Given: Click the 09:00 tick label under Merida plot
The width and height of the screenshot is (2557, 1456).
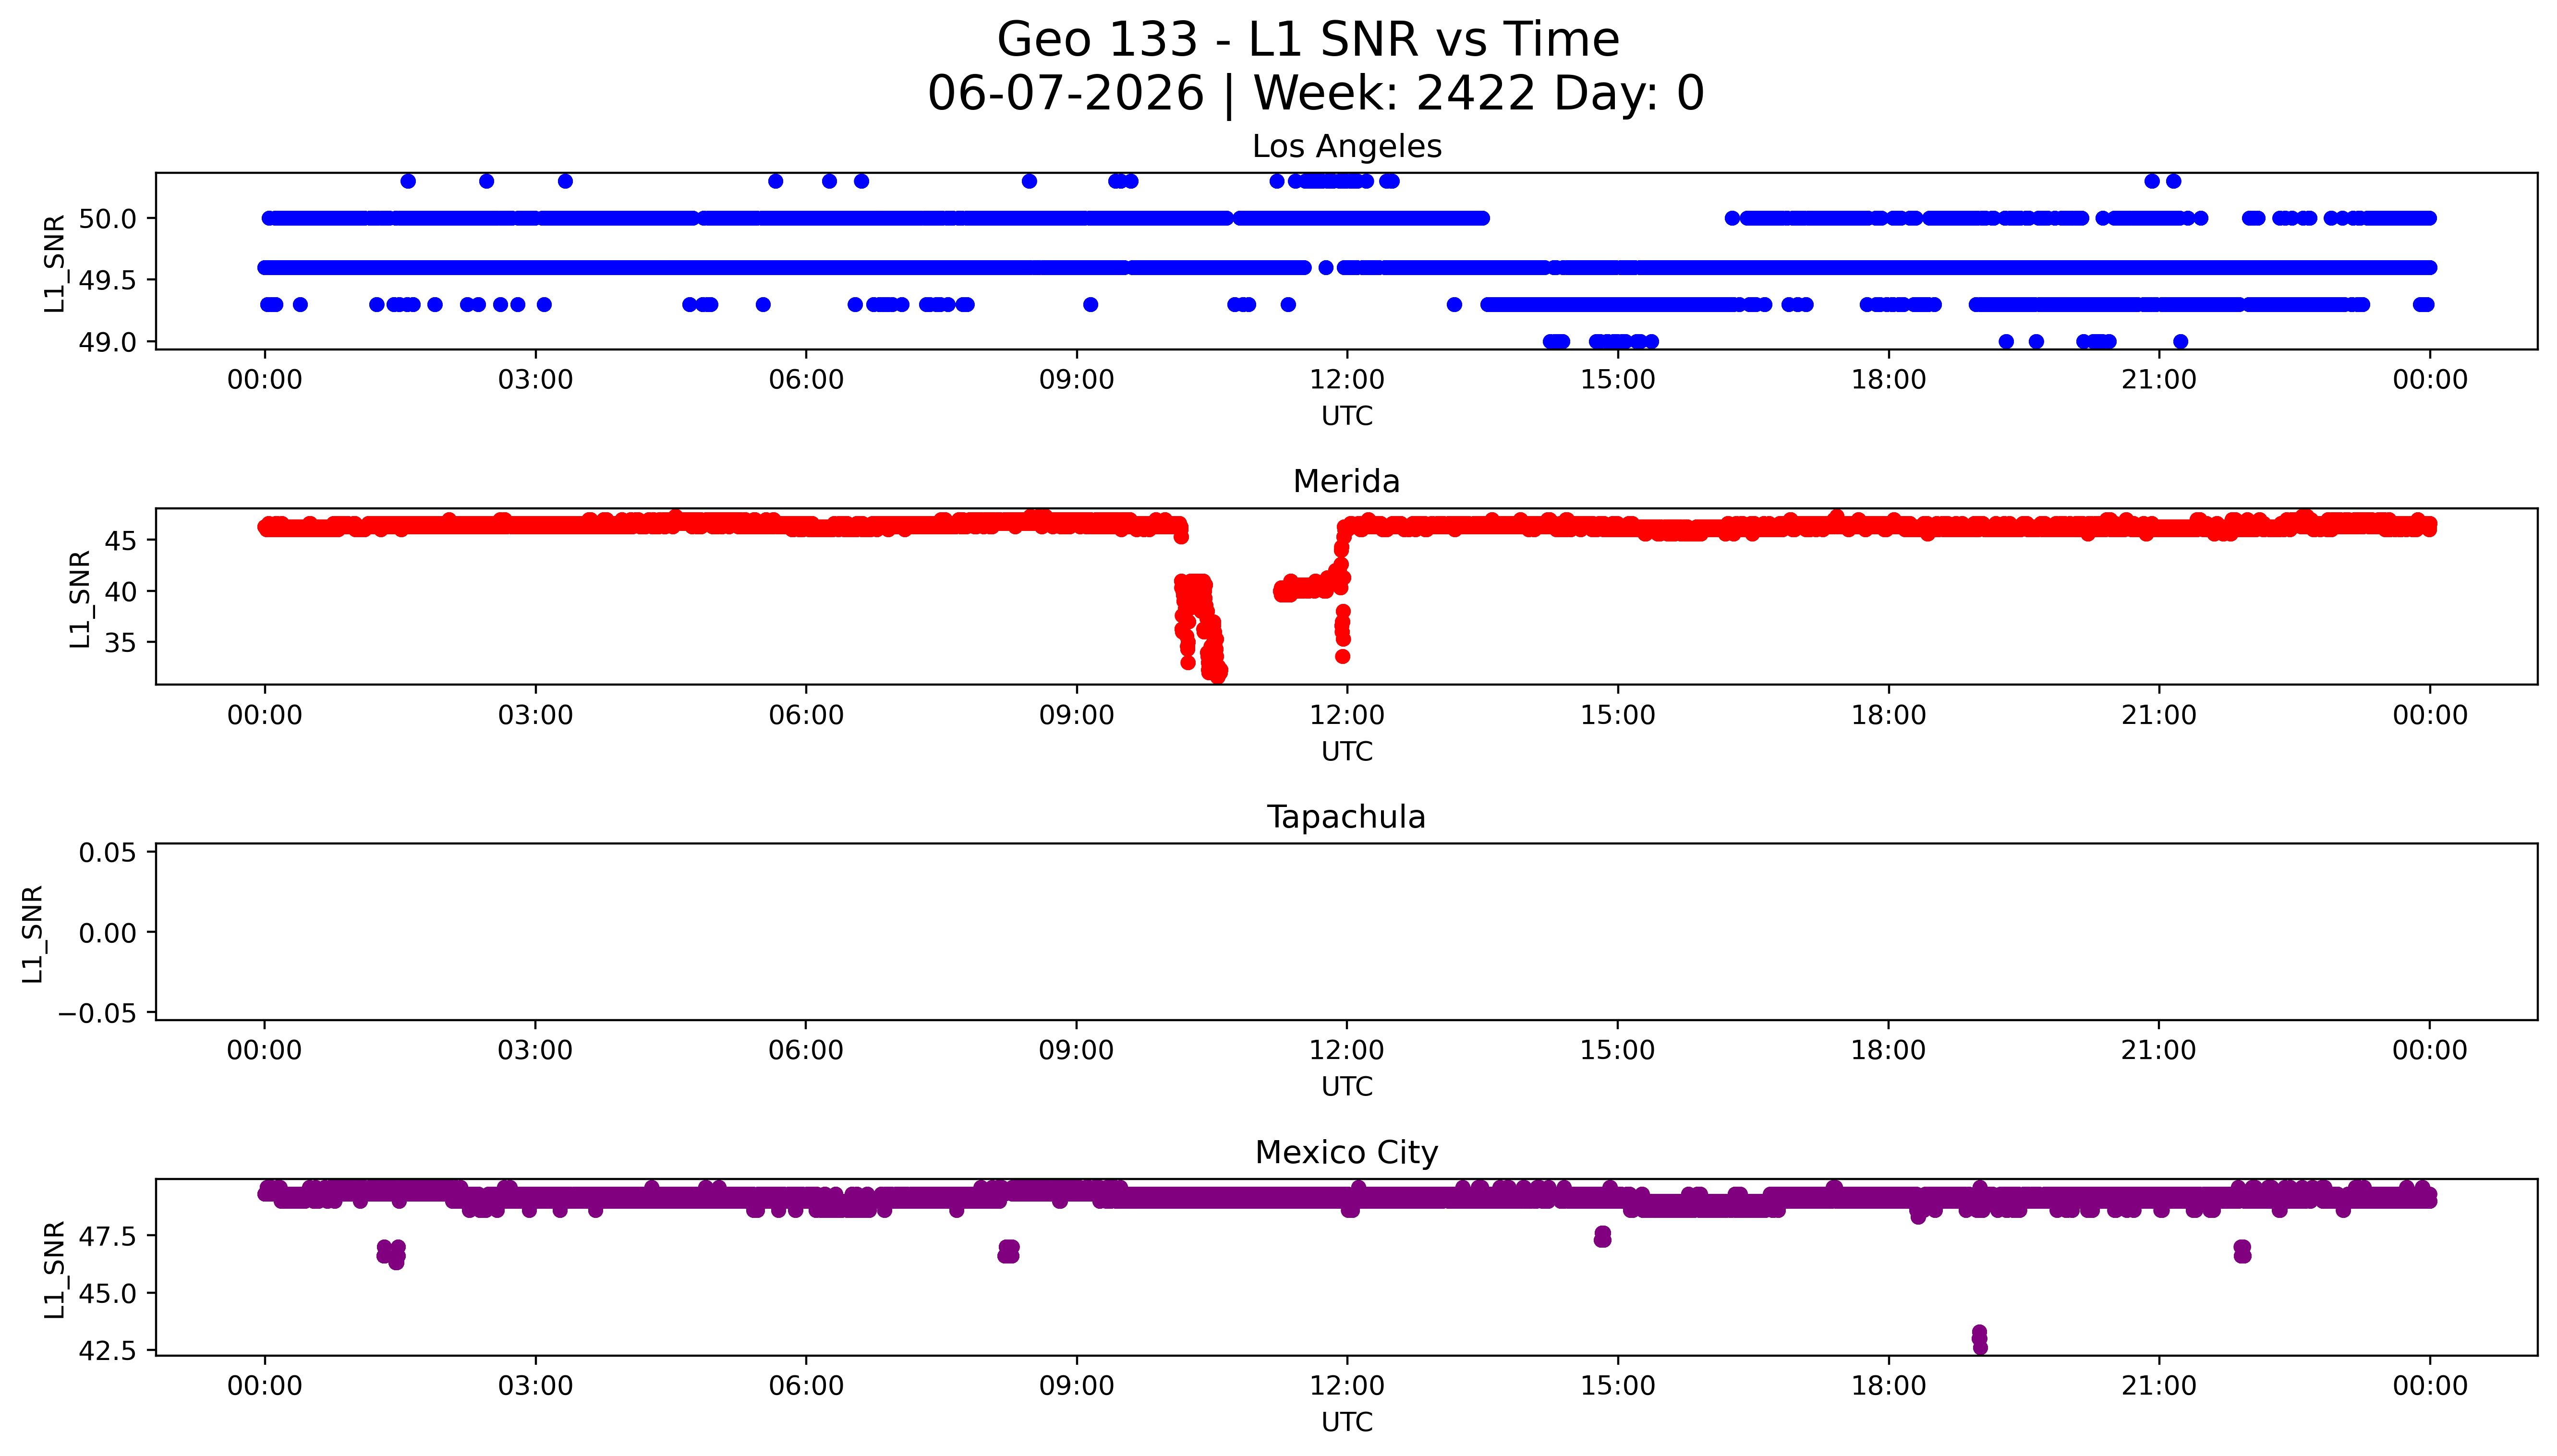Looking at the screenshot, I should pyautogui.click(x=1076, y=715).
